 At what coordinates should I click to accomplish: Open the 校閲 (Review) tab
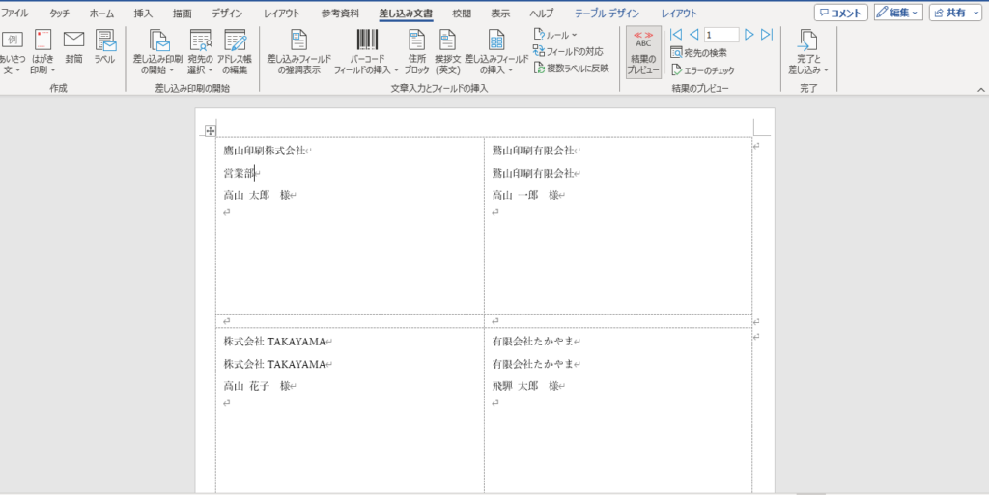(462, 14)
